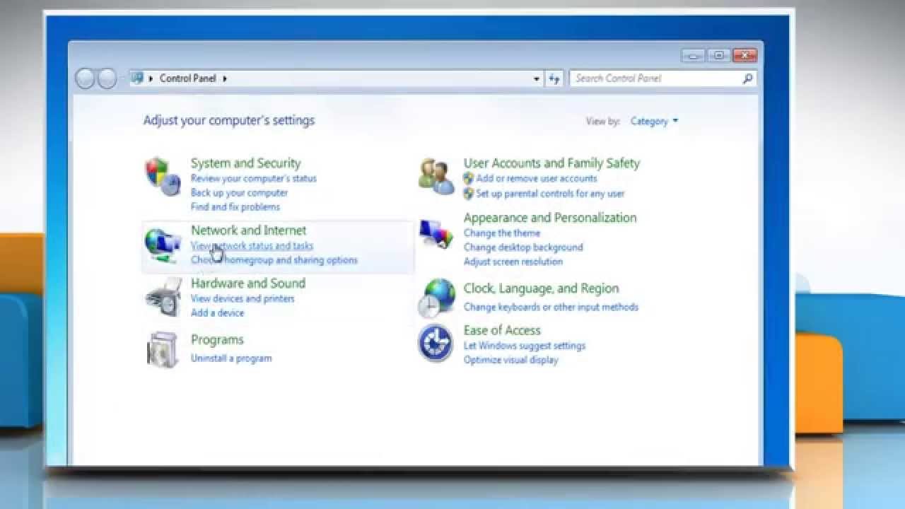Click Add a device

tap(217, 312)
